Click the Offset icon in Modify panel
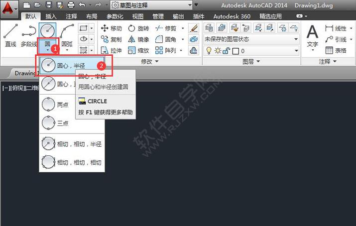Image resolution: width=356 pixels, height=226 pixels. [194, 50]
